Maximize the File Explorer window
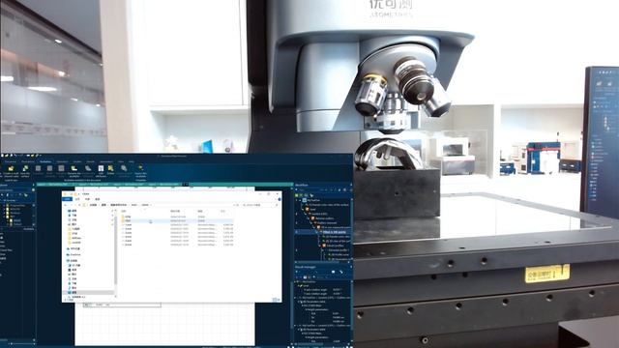Screen dimensions: 619x348 [x=269, y=193]
